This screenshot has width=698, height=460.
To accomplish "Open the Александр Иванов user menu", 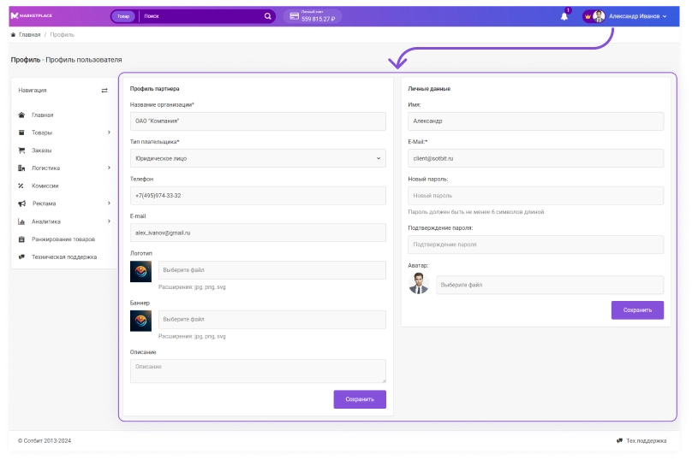I will click(638, 16).
